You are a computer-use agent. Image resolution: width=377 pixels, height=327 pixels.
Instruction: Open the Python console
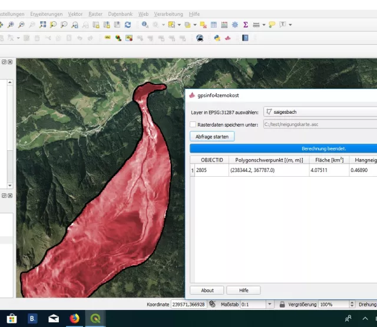(217, 38)
